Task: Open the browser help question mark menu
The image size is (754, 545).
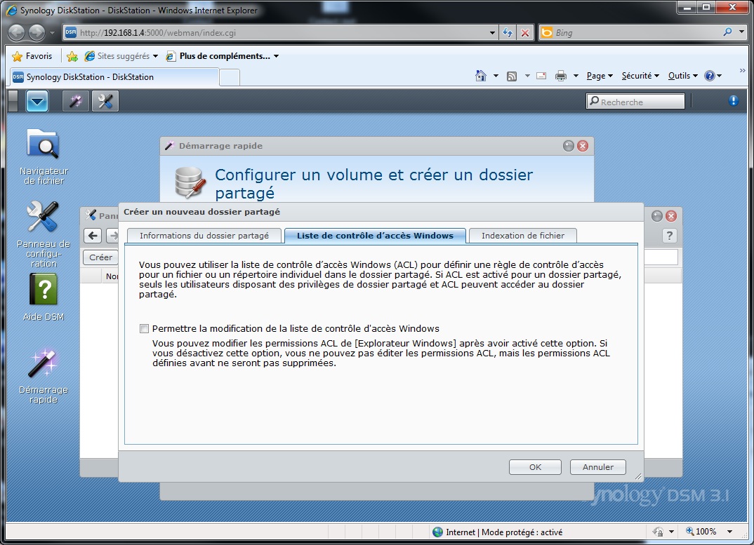Action: point(713,76)
